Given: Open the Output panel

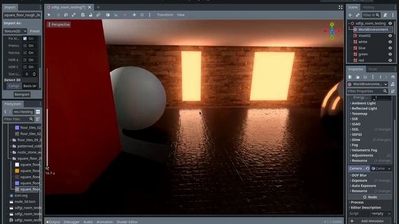Looking at the screenshot, I should tap(53, 222).
